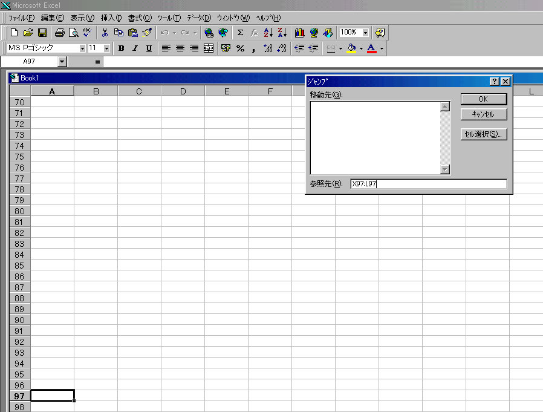Open the データ(D) menu
543x412 pixels.
199,18
